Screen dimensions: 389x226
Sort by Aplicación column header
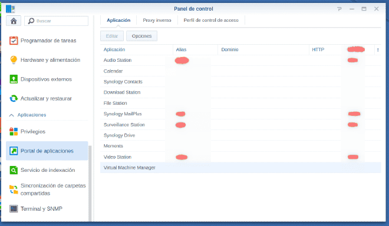point(137,49)
